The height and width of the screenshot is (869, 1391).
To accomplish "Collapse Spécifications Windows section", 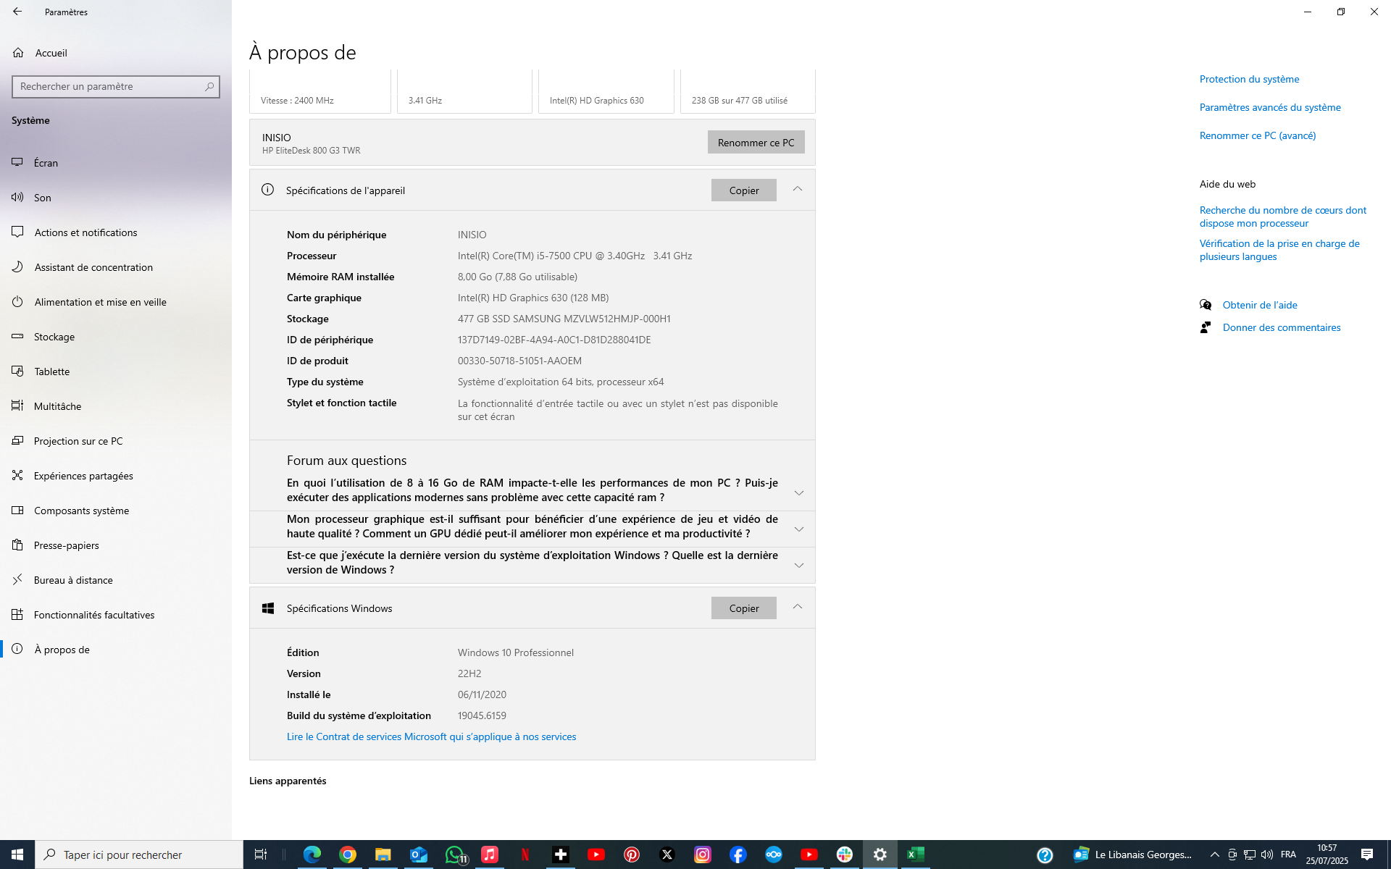I will (797, 607).
